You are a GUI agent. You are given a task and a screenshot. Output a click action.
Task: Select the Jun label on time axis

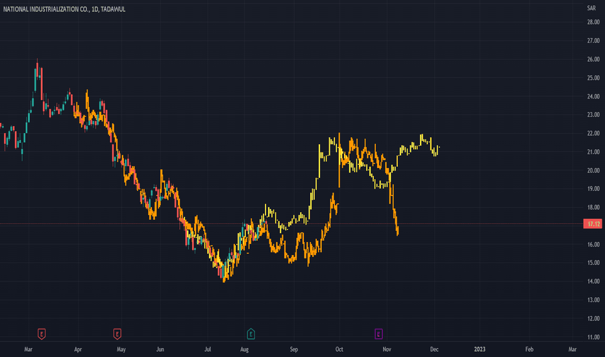click(x=160, y=349)
